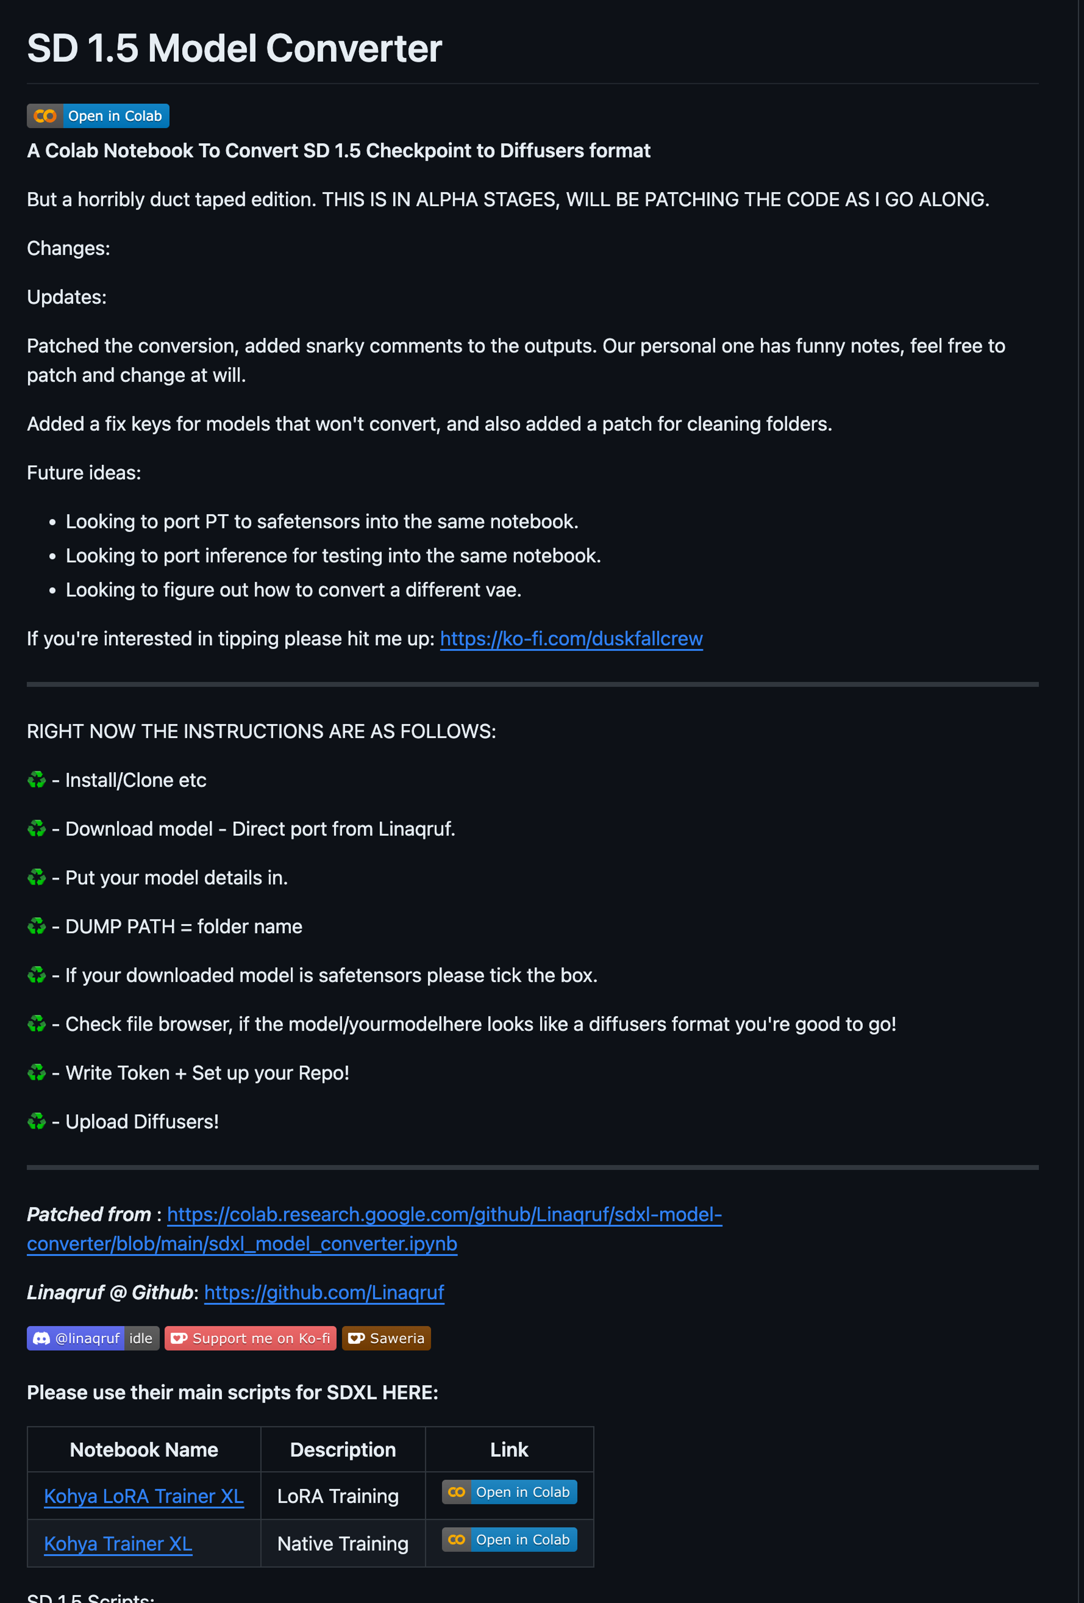
Task: Click the Saweria badge
Action: 386,1338
